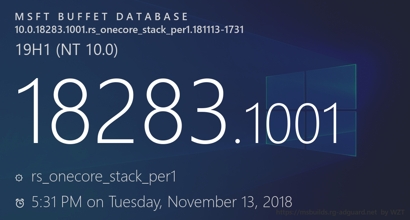Click the upper-left pane of the Windows logo
Image resolution: width=410 pixels, height=220 pixels.
point(286,90)
